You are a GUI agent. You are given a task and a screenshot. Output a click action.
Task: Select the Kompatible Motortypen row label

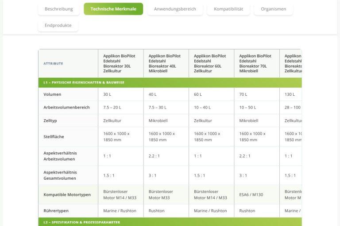coord(68,195)
